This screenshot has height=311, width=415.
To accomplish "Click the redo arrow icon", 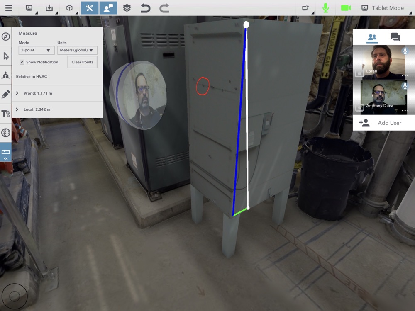I will (164, 8).
